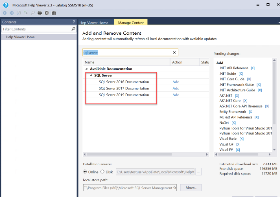Click the Required disk space value 11720 MB
The width and height of the screenshot is (280, 197).
tap(269, 173)
